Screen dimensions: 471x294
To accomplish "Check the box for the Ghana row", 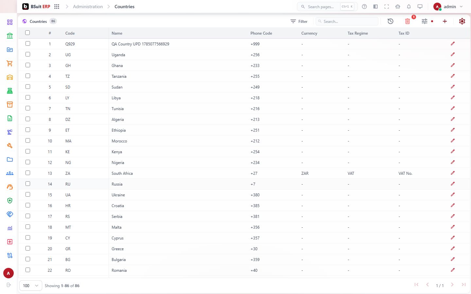I will [x=28, y=65].
